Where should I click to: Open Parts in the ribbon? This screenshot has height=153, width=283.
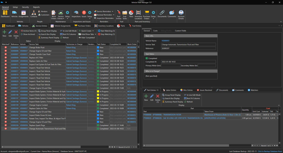[131, 14]
